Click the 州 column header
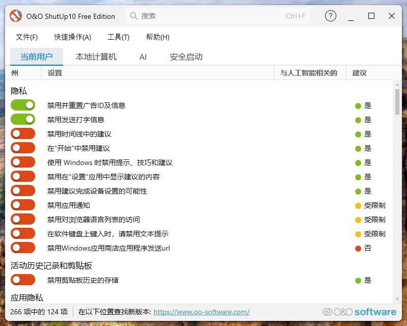The width and height of the screenshot is (407, 326). point(23,73)
